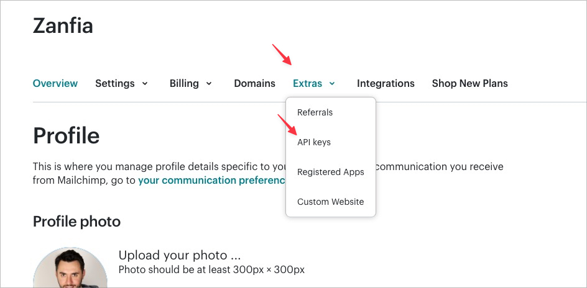This screenshot has height=288, width=587.
Task: Select Custom Website from the dropdown
Action: tap(331, 202)
